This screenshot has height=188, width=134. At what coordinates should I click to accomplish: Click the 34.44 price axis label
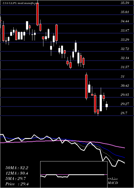tap(125, 21)
